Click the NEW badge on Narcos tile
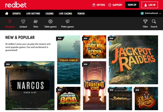The width and height of the screenshot is (163, 112). (8, 64)
